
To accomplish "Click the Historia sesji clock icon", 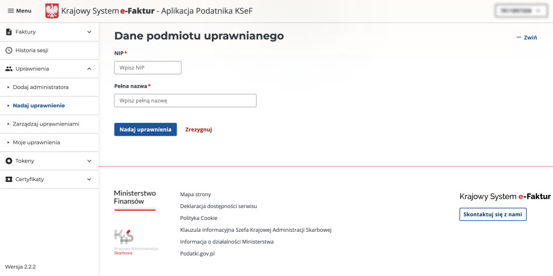I will pos(9,50).
